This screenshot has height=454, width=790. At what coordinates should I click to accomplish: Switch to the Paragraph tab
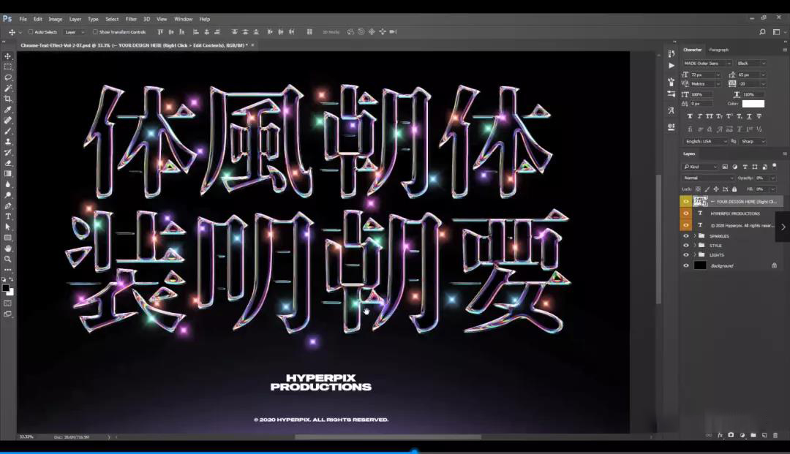click(x=718, y=50)
